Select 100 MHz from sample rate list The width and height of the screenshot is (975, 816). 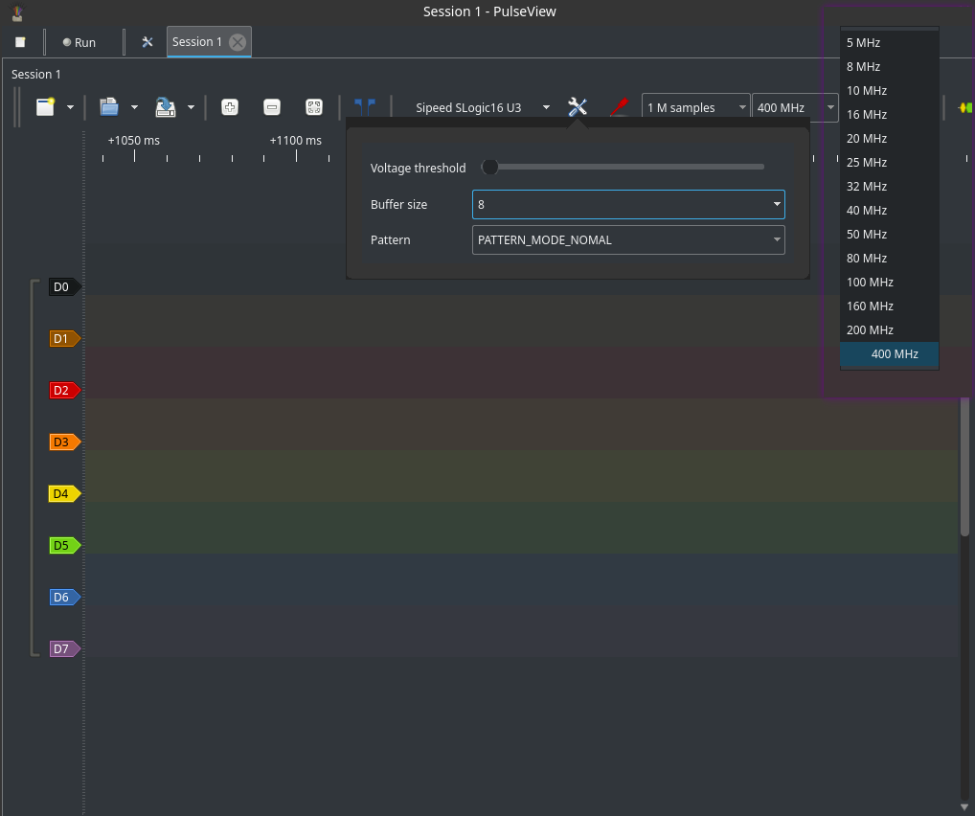pyautogui.click(x=870, y=283)
